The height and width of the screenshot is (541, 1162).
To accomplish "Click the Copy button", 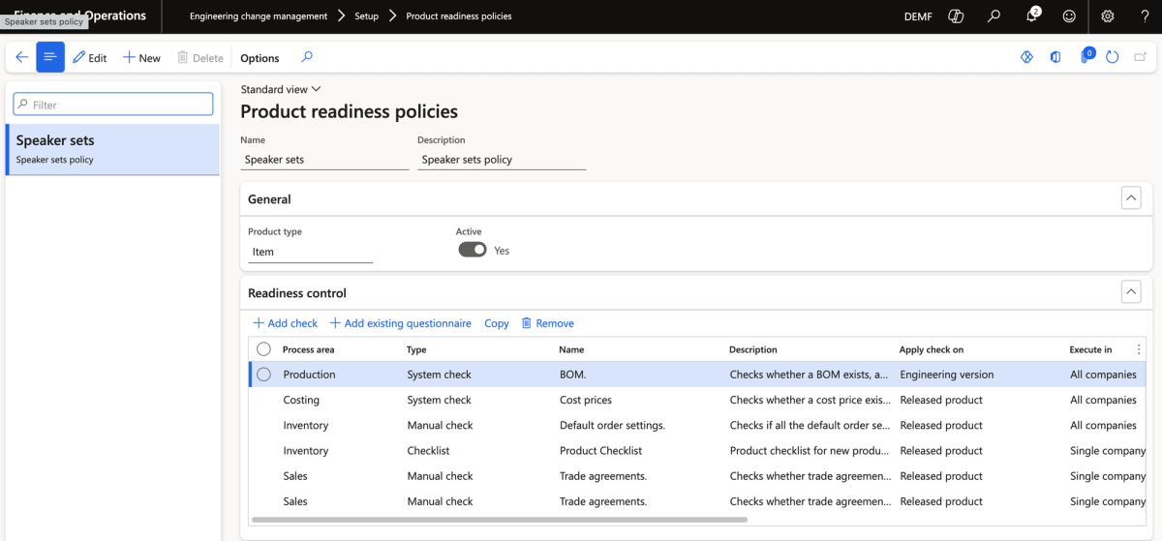I will [x=497, y=323].
